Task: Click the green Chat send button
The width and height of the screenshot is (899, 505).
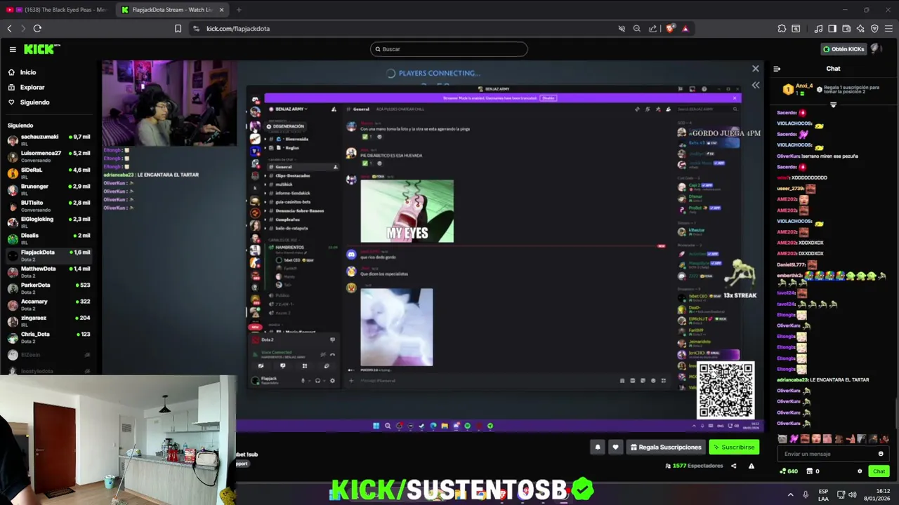Action: [x=879, y=471]
